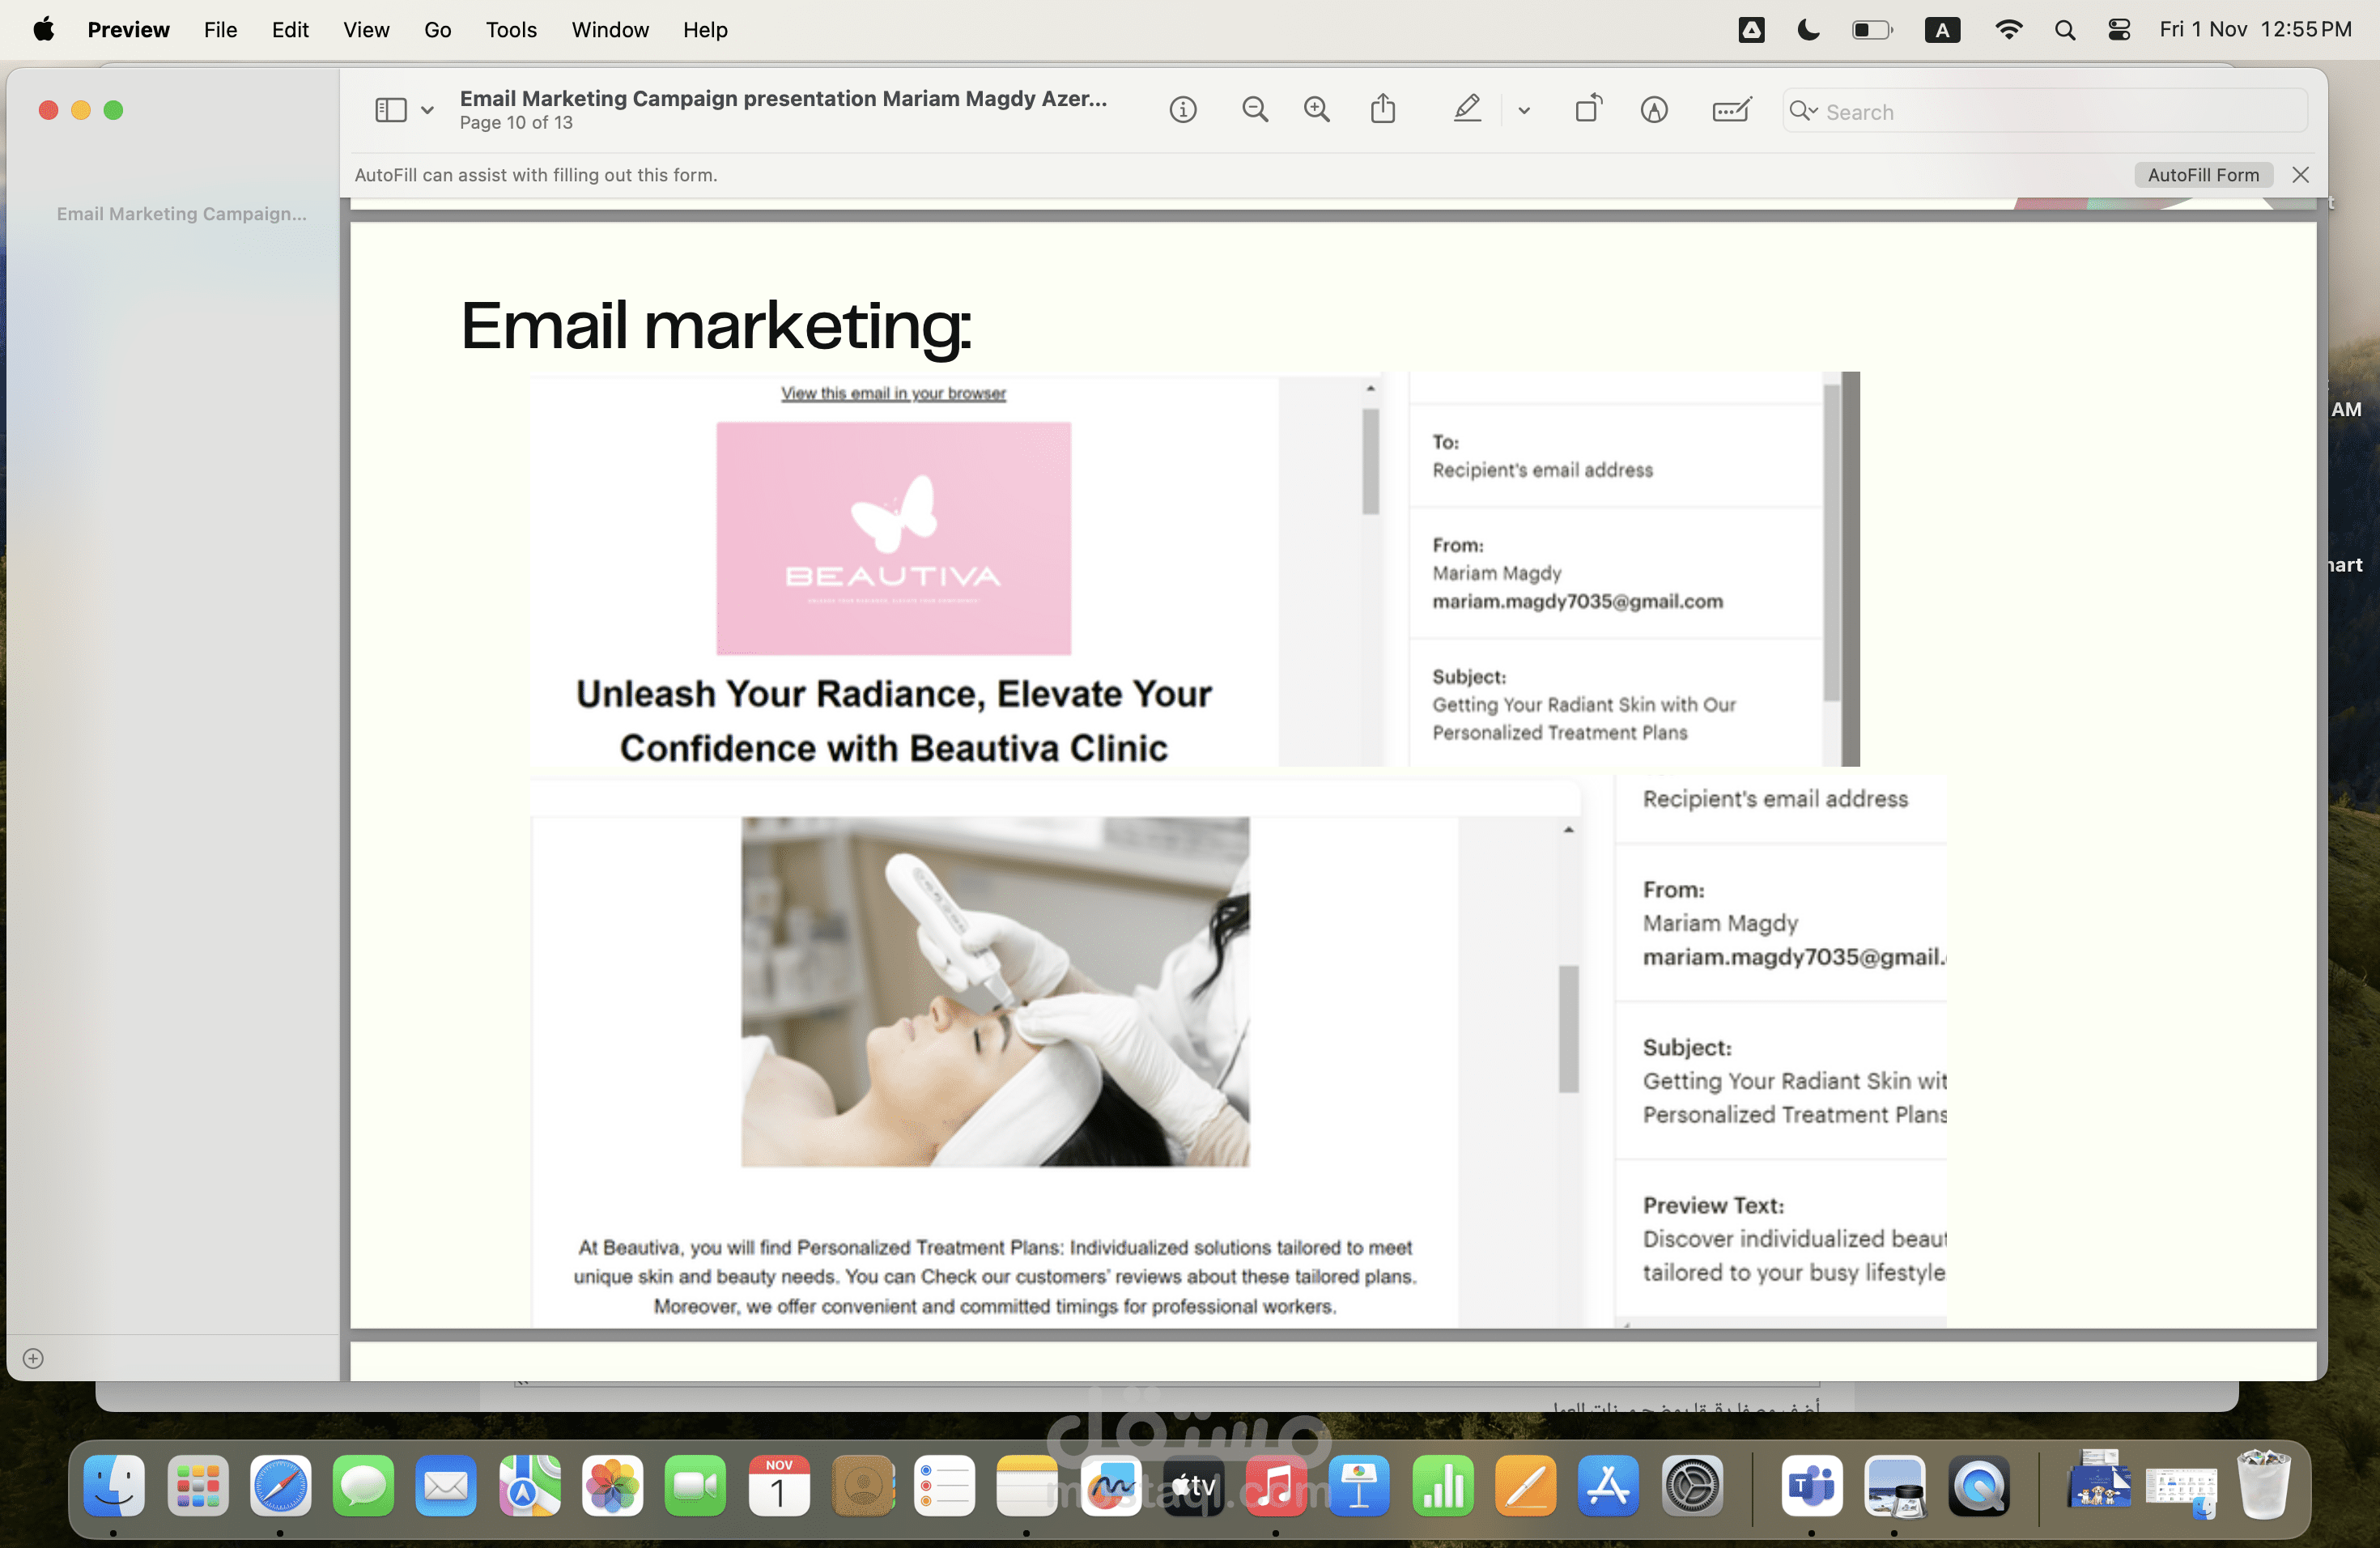
Task: Open Maps from the Dock
Action: pos(529,1485)
